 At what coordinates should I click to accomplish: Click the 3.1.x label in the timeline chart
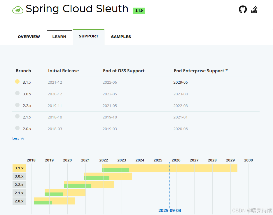coord(19,168)
